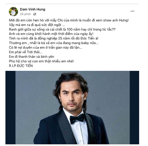This screenshot has width=148, height=146.
Task: Open the Dam Vinh Hung profile name link
Action: [33, 9]
